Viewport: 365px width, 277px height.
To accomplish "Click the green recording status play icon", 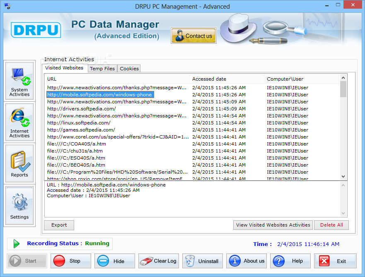I will [x=16, y=244].
